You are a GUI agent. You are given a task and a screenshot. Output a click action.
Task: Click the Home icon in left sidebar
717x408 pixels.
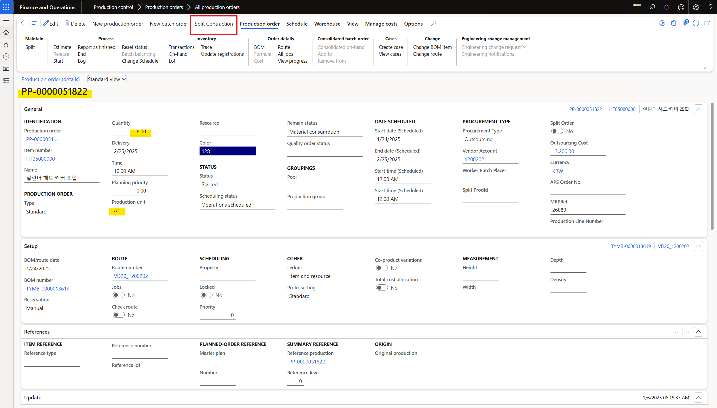click(x=6, y=32)
